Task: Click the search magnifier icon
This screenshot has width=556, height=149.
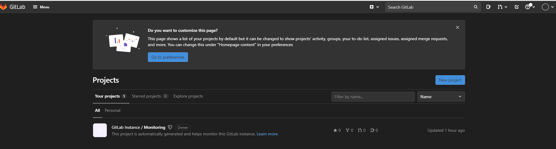Action: [476, 7]
